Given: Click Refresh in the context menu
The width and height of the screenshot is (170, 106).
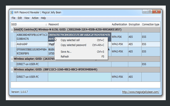Looking at the screenshot, I should click(65, 56).
